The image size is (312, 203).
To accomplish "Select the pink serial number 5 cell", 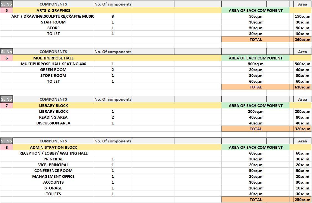I will [7, 11].
